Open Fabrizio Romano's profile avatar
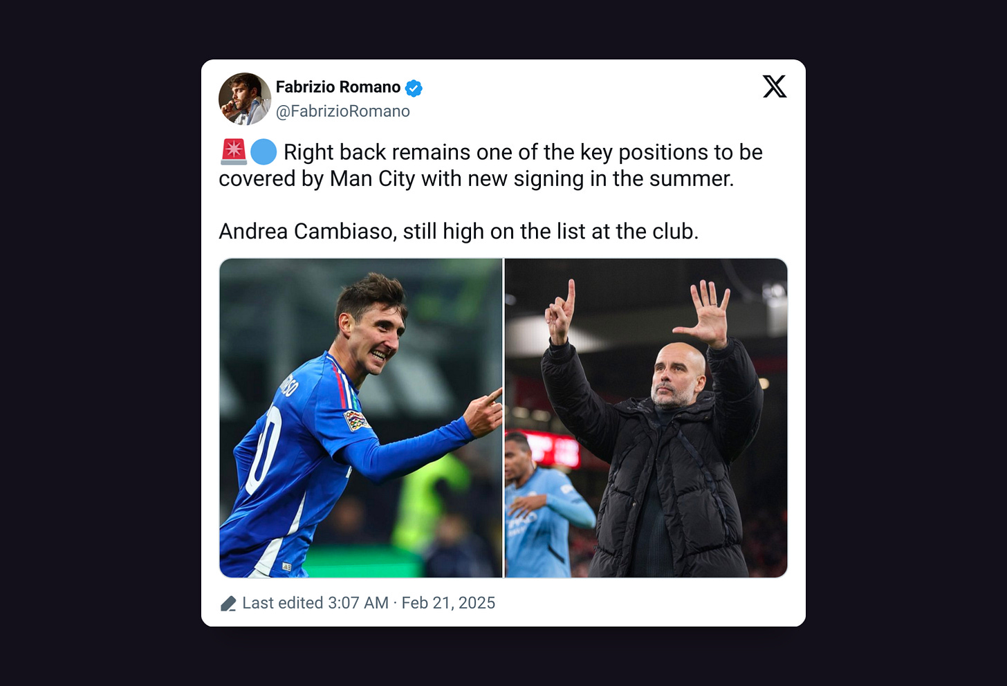Image resolution: width=1007 pixels, height=686 pixels. 245,99
